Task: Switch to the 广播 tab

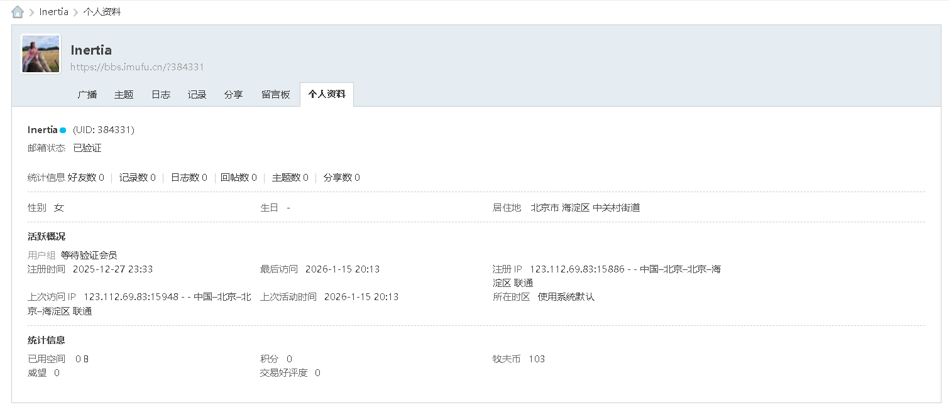Action: click(87, 94)
